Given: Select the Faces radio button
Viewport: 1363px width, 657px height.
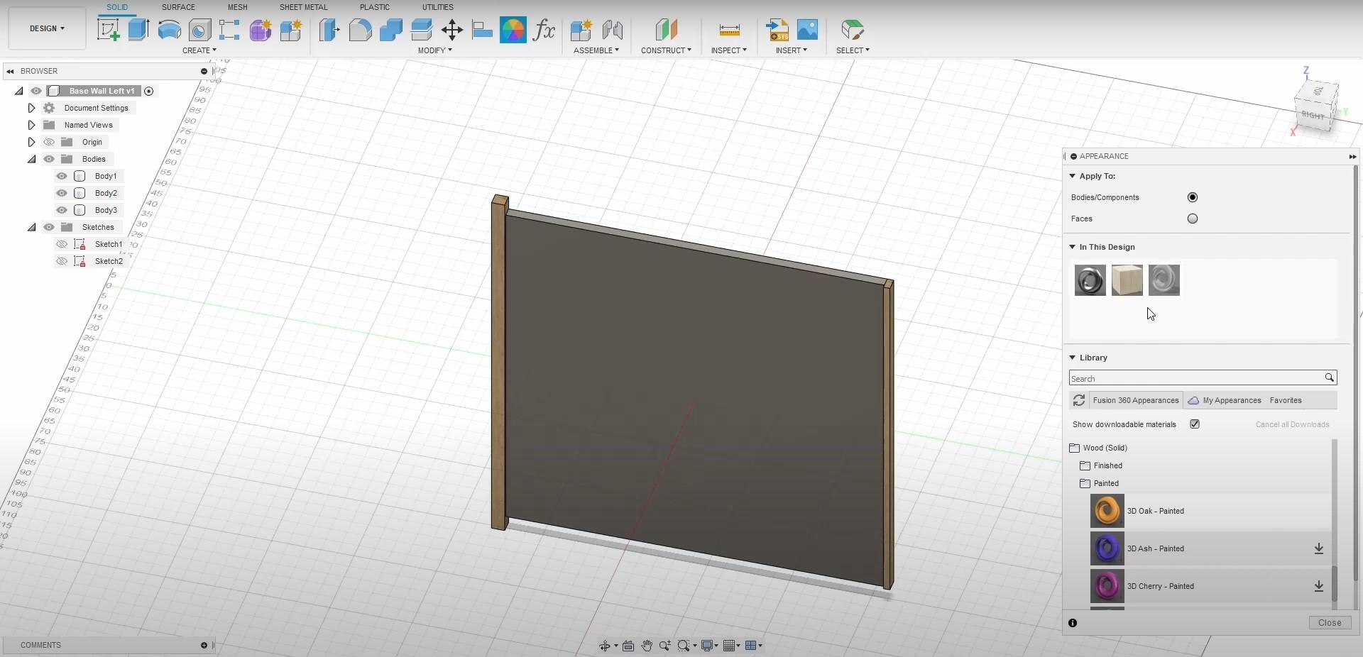Looking at the screenshot, I should 1193,219.
